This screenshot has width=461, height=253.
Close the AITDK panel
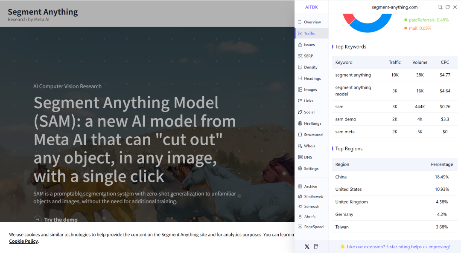point(455,7)
